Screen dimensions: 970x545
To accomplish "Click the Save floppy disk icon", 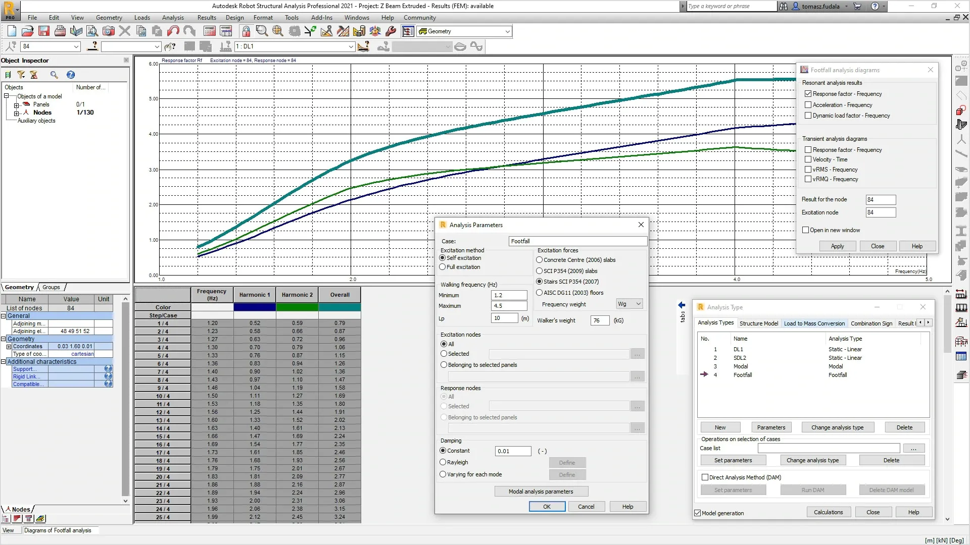I will 44,31.
